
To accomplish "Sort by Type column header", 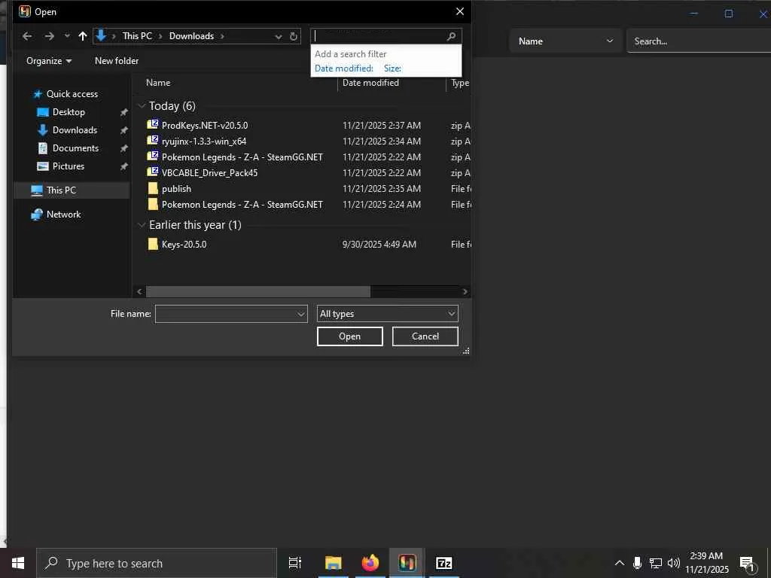I will click(460, 83).
